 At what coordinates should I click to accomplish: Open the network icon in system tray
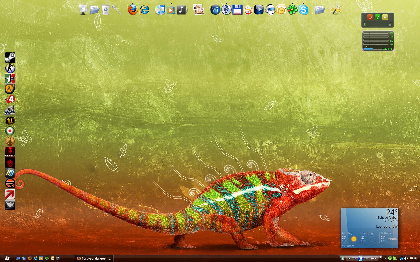[401, 258]
